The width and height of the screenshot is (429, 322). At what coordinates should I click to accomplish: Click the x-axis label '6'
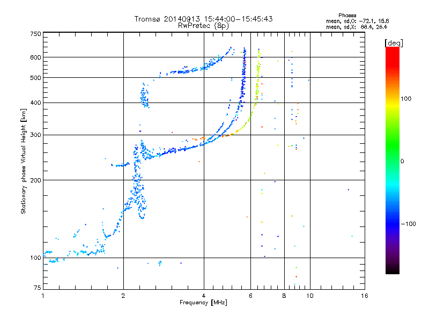250,296
